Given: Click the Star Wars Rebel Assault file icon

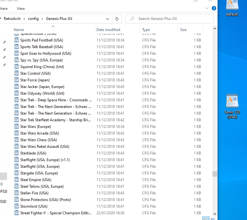Looking at the screenshot, I should click(16, 146).
